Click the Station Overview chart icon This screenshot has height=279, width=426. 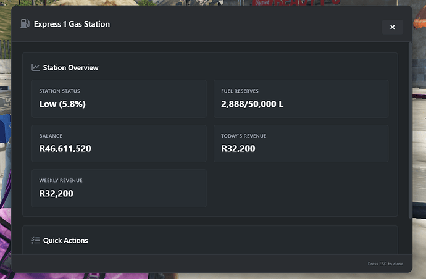[36, 67]
